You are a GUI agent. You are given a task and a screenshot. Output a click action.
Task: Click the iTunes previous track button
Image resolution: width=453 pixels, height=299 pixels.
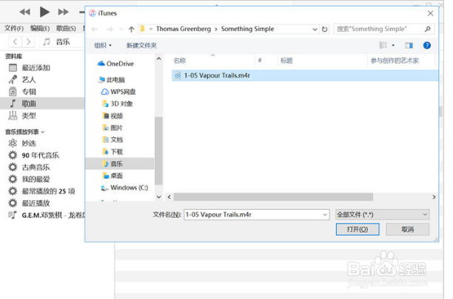pos(25,12)
